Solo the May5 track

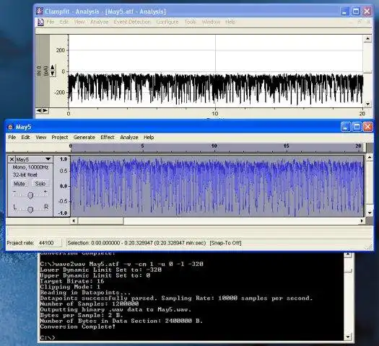coord(40,184)
